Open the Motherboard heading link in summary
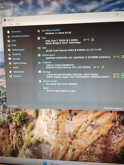The height and width of the screenshot is (165, 124). tap(48, 55)
